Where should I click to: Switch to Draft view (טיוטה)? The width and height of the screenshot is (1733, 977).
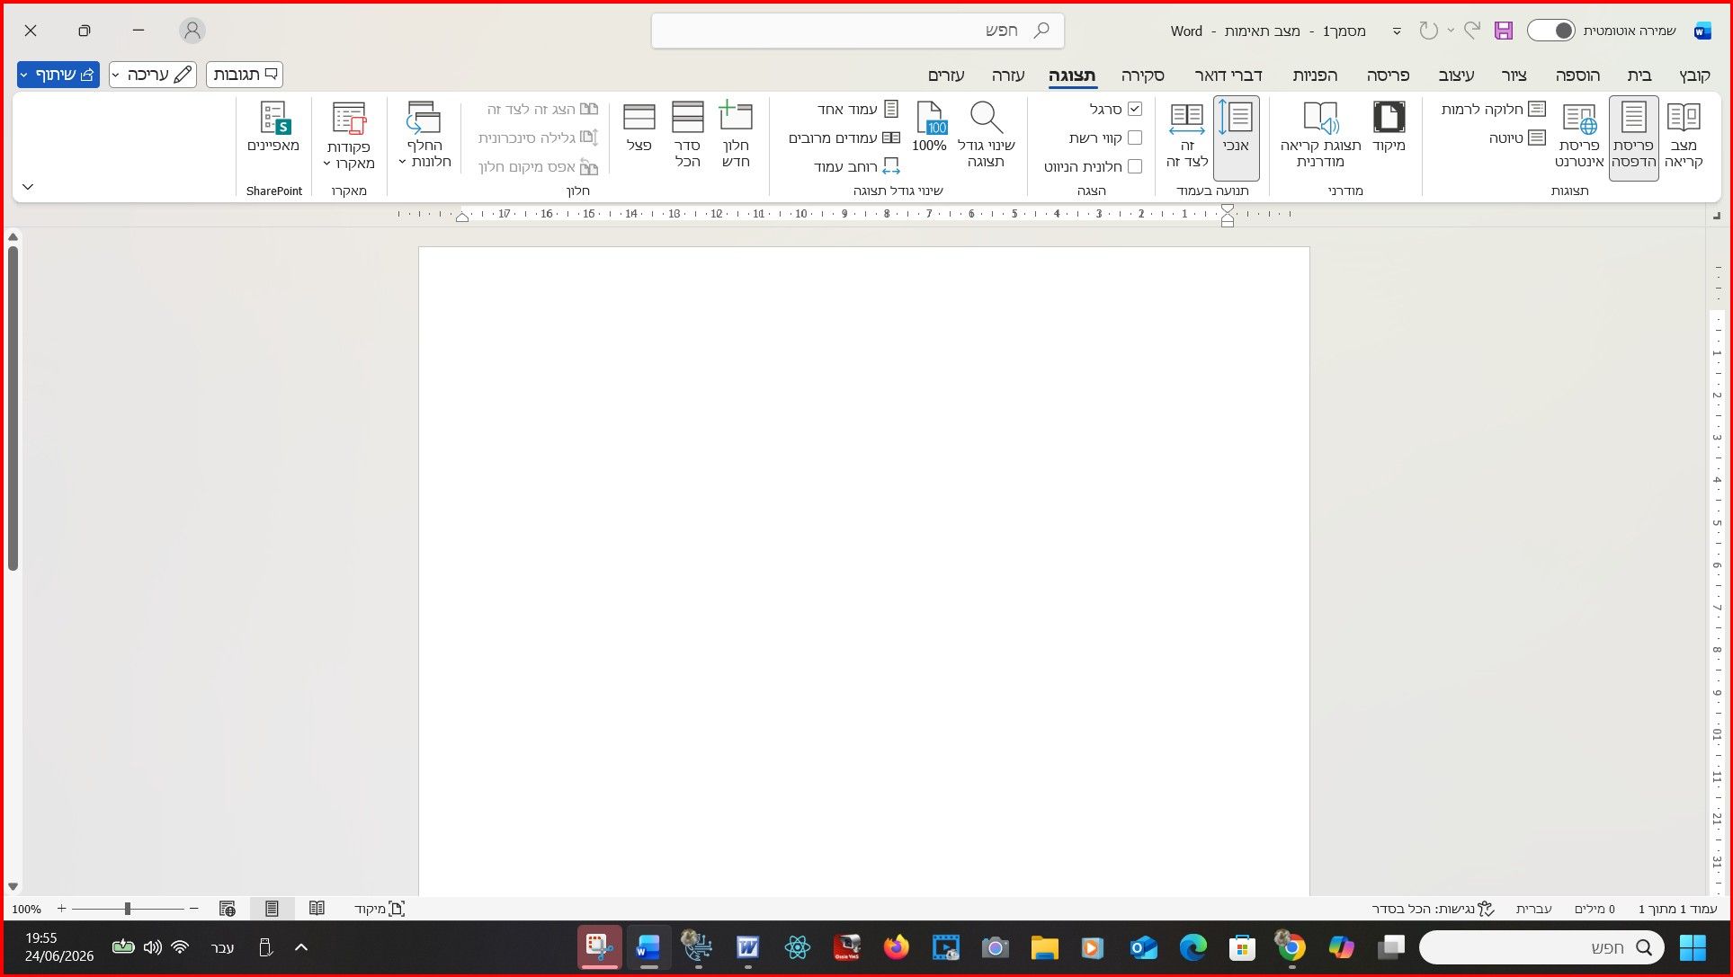point(1517,138)
